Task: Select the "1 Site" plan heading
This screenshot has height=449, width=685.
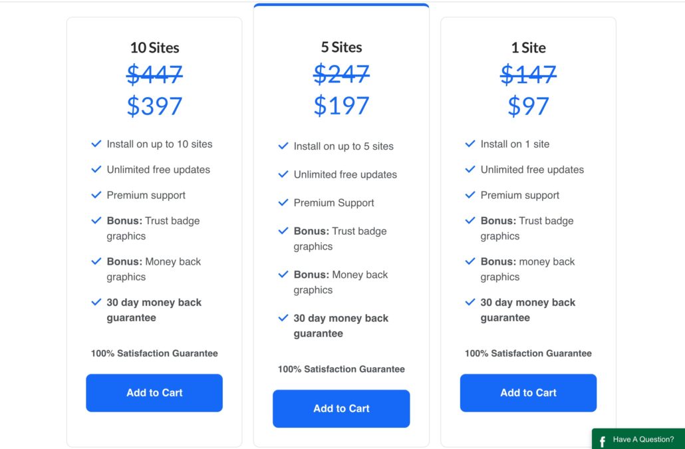Action: coord(528,47)
